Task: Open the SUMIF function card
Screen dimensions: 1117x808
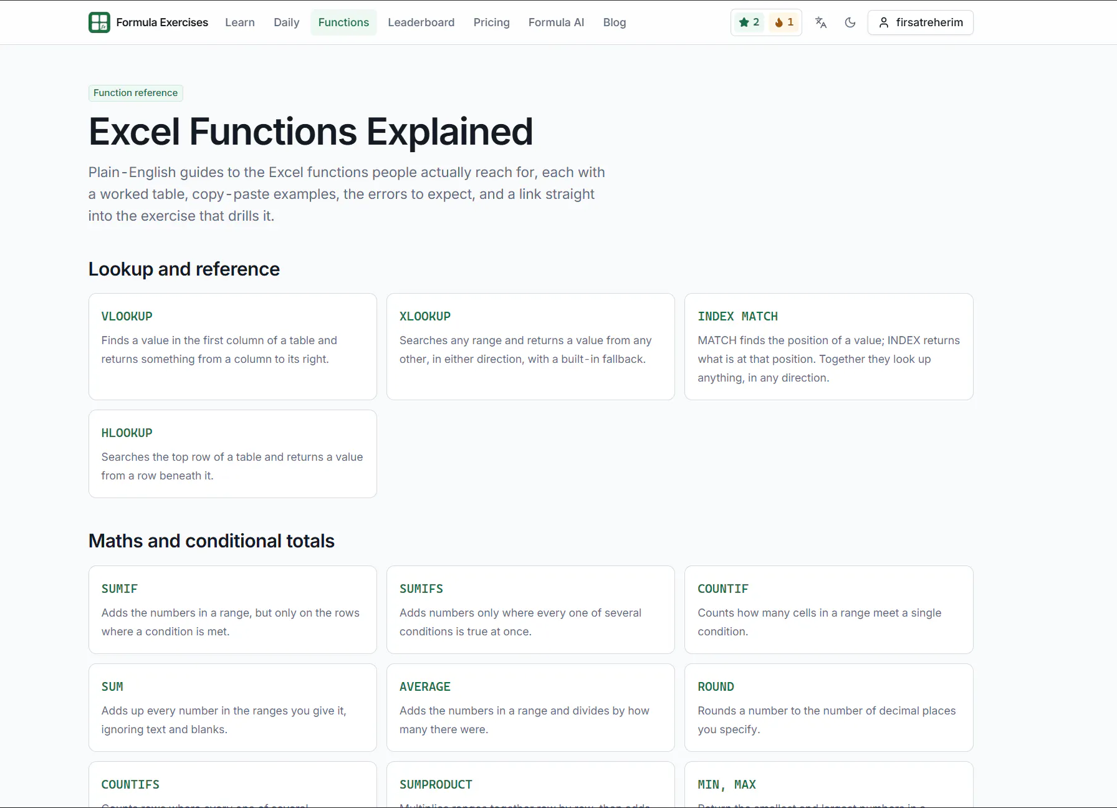Action: [x=233, y=610]
